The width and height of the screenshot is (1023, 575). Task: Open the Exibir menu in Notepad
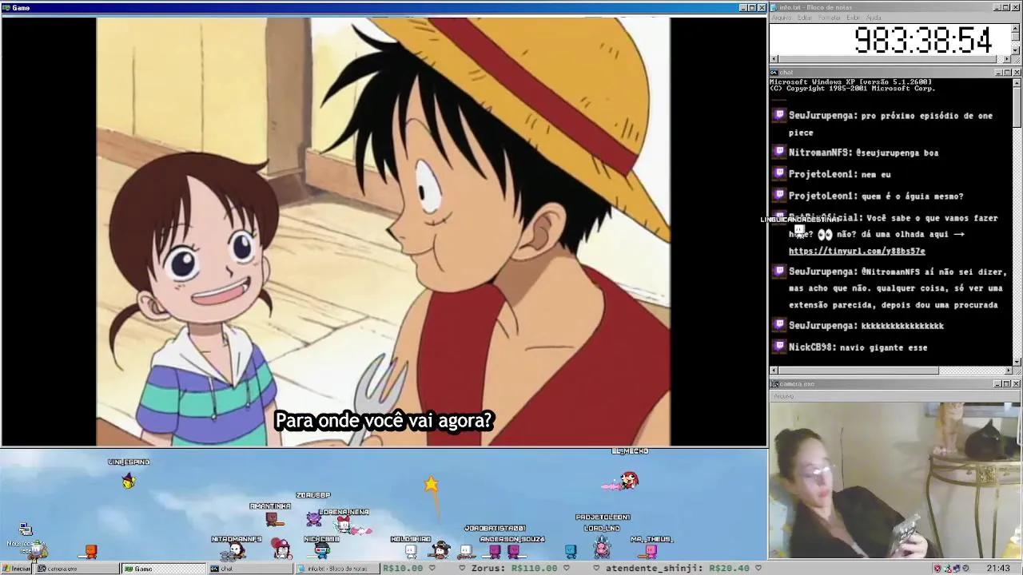[854, 18]
